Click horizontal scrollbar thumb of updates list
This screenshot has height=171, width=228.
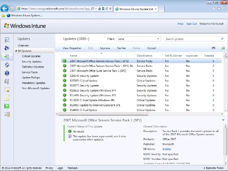tap(103, 114)
